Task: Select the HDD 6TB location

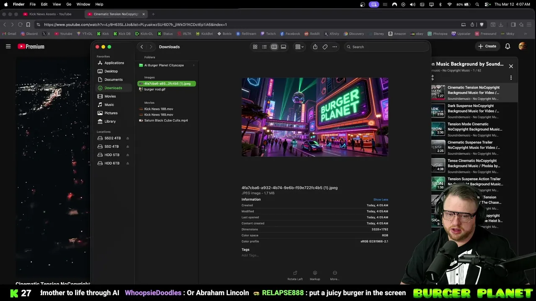Action: (x=112, y=163)
